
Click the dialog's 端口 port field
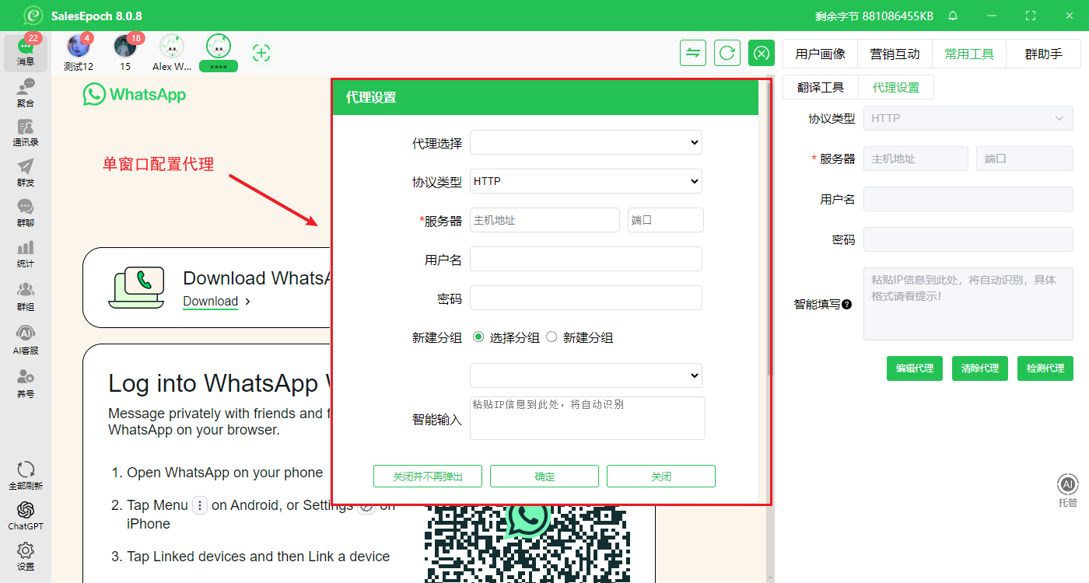point(666,220)
